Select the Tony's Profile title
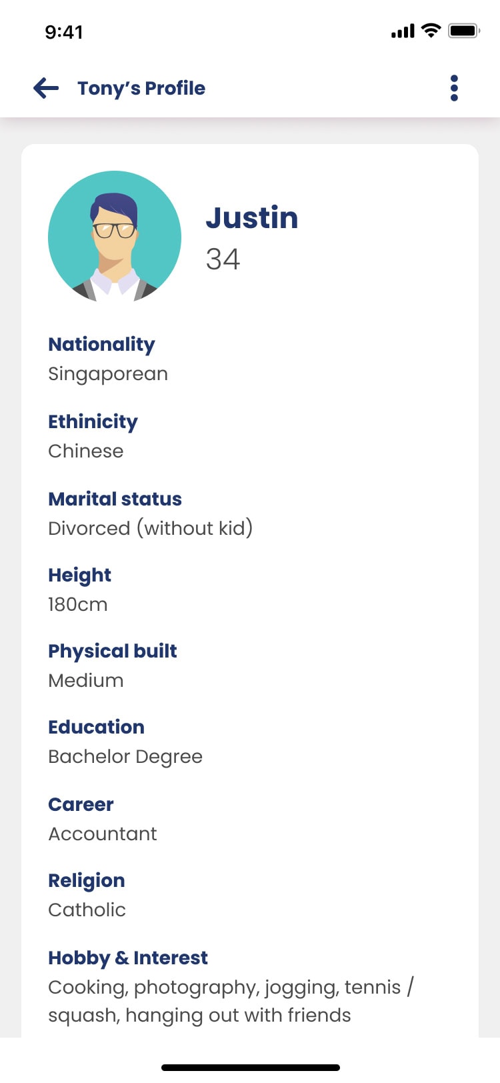The width and height of the screenshot is (500, 1083). click(141, 88)
